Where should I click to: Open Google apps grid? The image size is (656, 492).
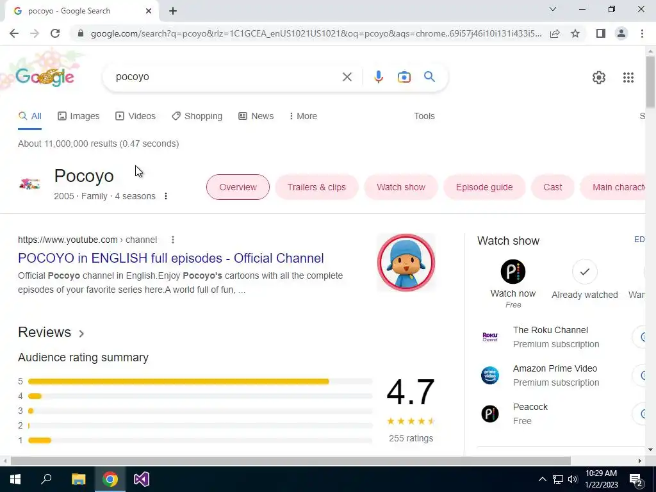click(x=628, y=78)
